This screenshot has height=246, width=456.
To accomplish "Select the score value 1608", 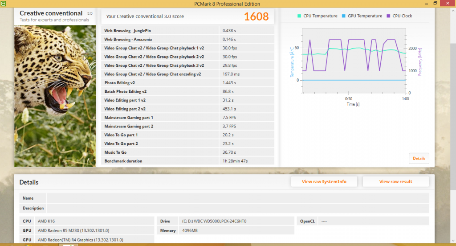I will click(256, 16).
